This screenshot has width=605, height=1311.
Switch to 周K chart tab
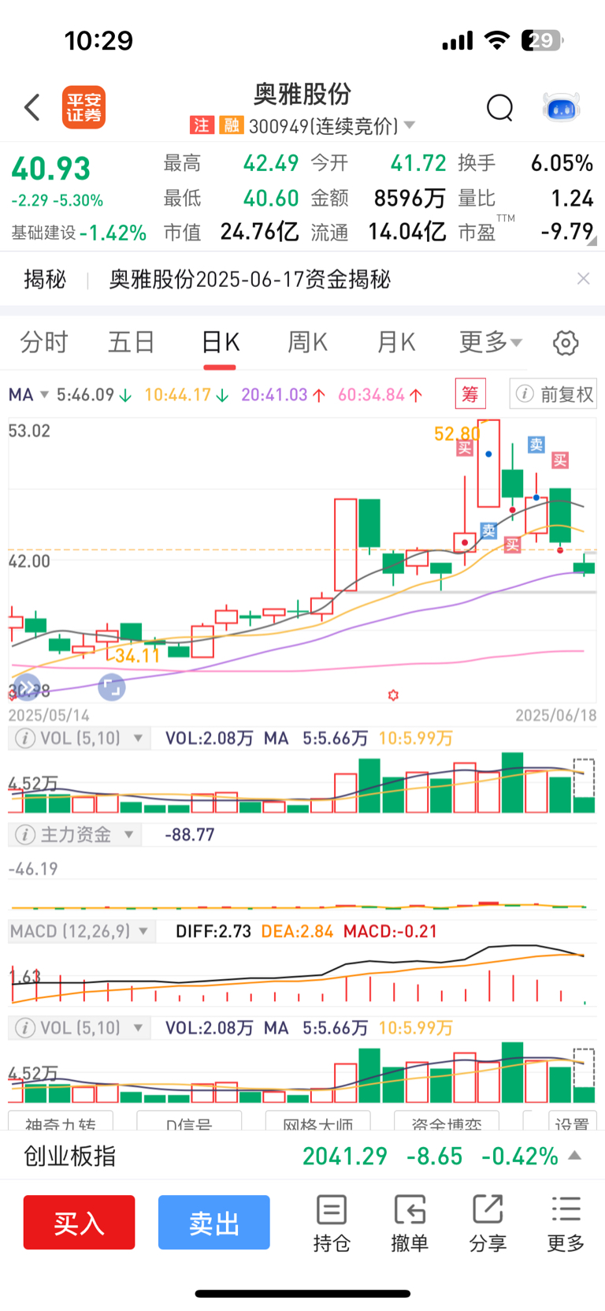pos(307,342)
